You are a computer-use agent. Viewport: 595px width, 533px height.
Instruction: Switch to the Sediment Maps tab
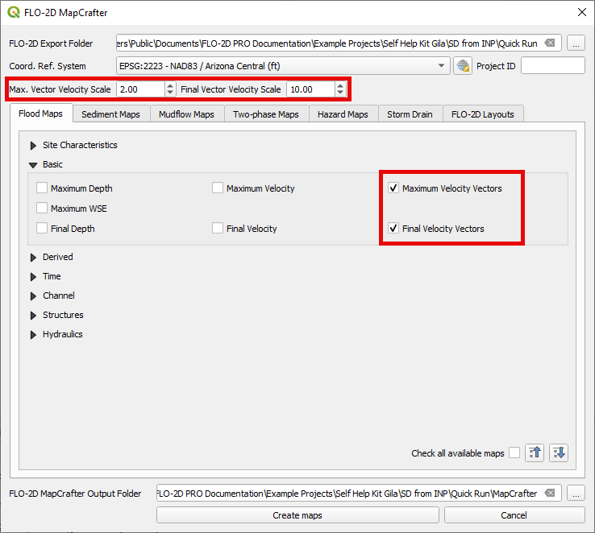point(110,114)
